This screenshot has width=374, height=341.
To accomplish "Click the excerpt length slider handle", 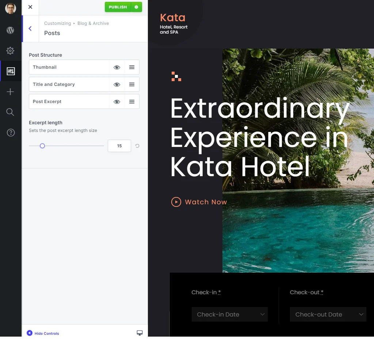I will coord(42,146).
